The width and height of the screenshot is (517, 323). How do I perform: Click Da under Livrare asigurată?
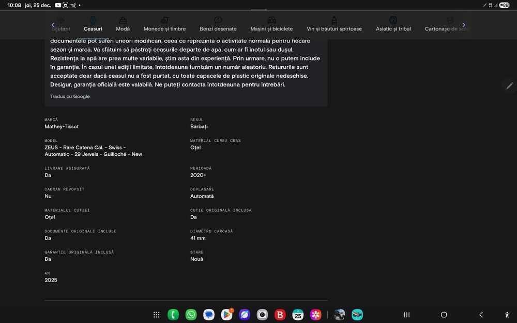[x=48, y=175]
